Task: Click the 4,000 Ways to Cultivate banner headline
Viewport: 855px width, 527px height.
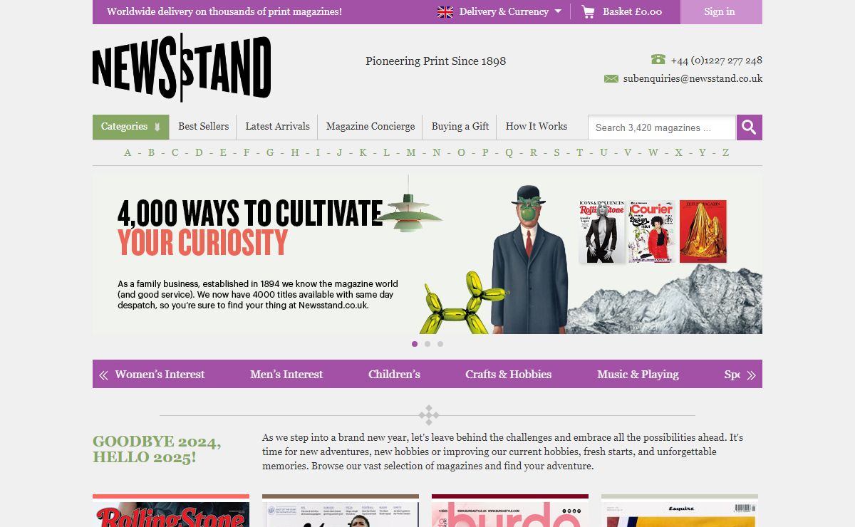Action: coord(250,227)
